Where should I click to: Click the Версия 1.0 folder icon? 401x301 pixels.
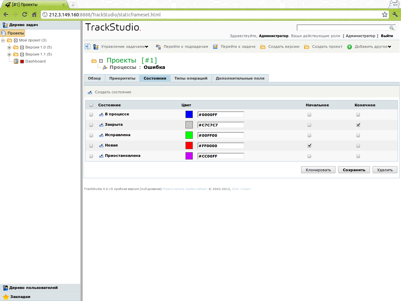16,47
